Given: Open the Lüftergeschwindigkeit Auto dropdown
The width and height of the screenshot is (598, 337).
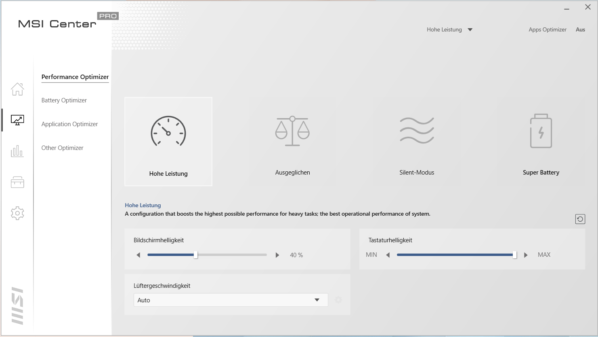Looking at the screenshot, I should (231, 300).
